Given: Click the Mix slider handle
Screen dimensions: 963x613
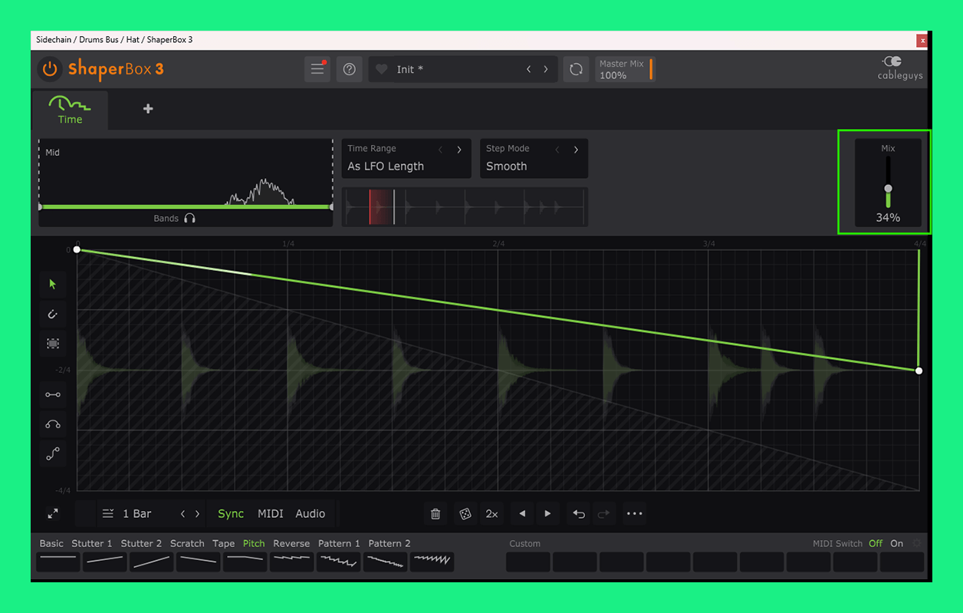Looking at the screenshot, I should 888,189.
